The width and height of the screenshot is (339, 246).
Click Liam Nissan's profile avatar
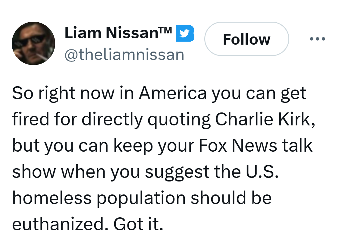(33, 43)
